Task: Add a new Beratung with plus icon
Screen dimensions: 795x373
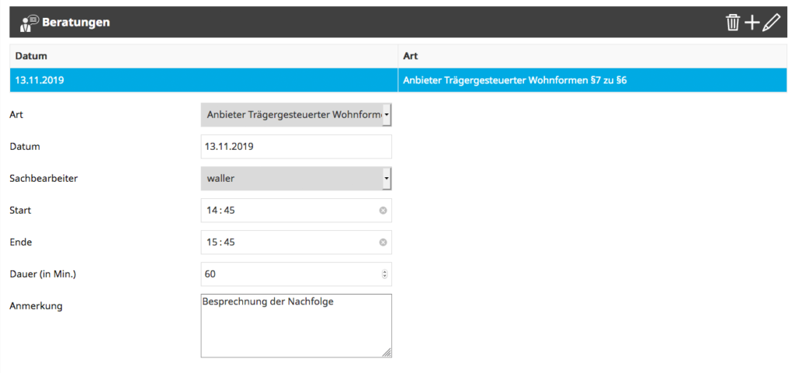Action: (752, 23)
